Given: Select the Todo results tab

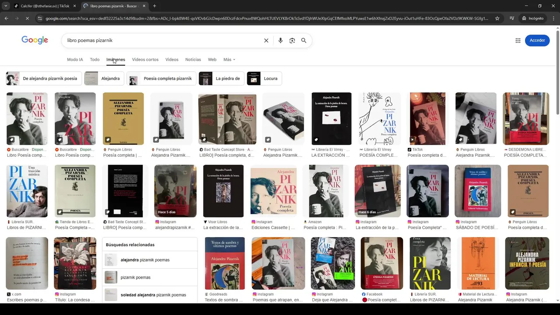Looking at the screenshot, I should [x=94, y=59].
